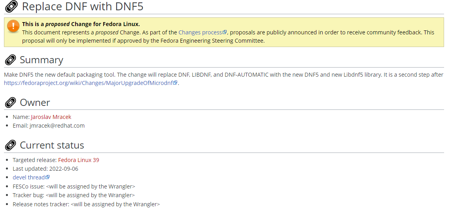Click the Current status heading text
This screenshot has height=211, width=450.
click(x=52, y=145)
